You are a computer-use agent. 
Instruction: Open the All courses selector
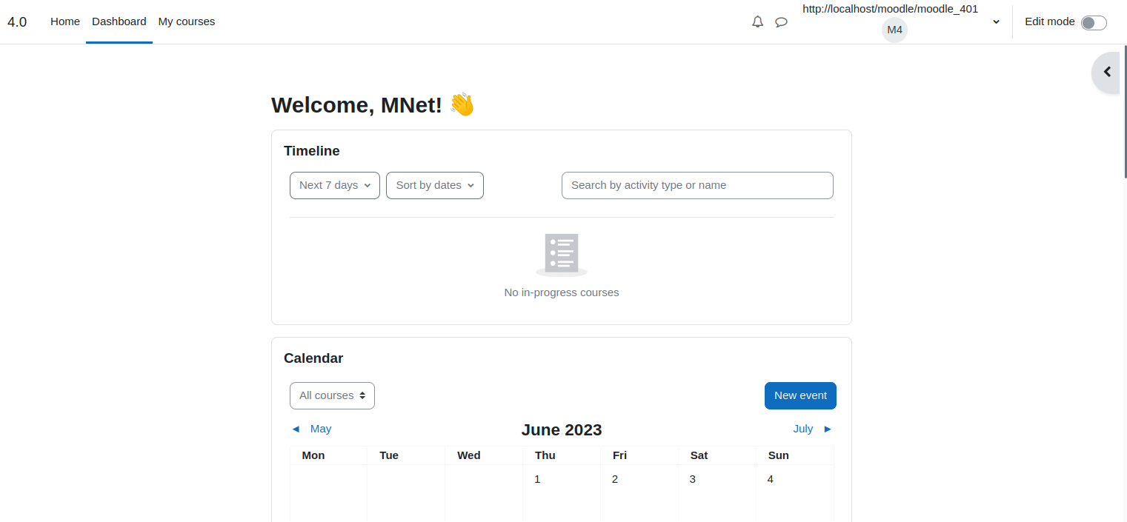click(332, 395)
